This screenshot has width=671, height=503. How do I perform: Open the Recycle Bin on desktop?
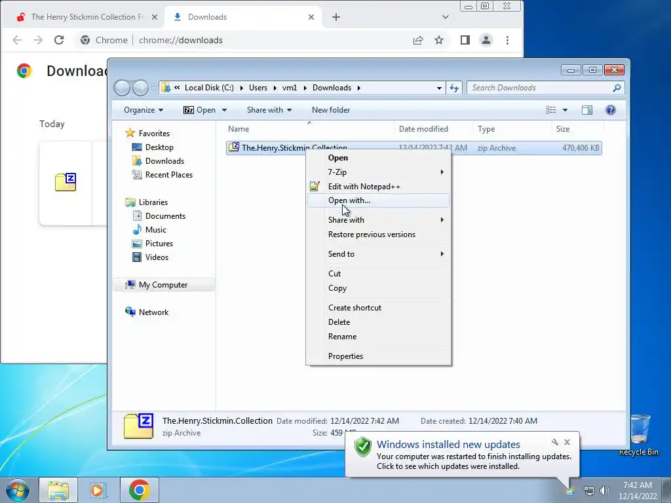click(639, 435)
